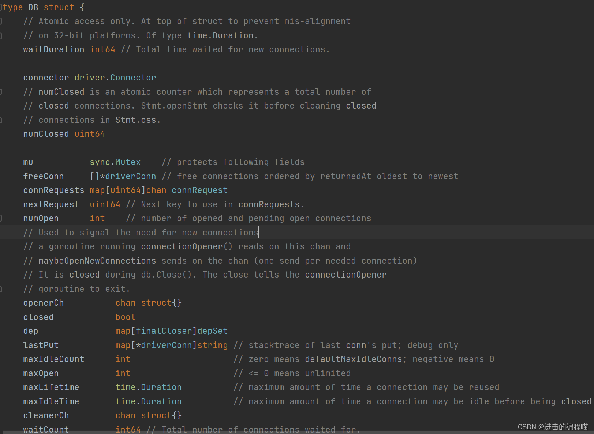Click 'connectionOpener()' in the goroutine comment
This screenshot has height=434, width=594.
point(187,246)
